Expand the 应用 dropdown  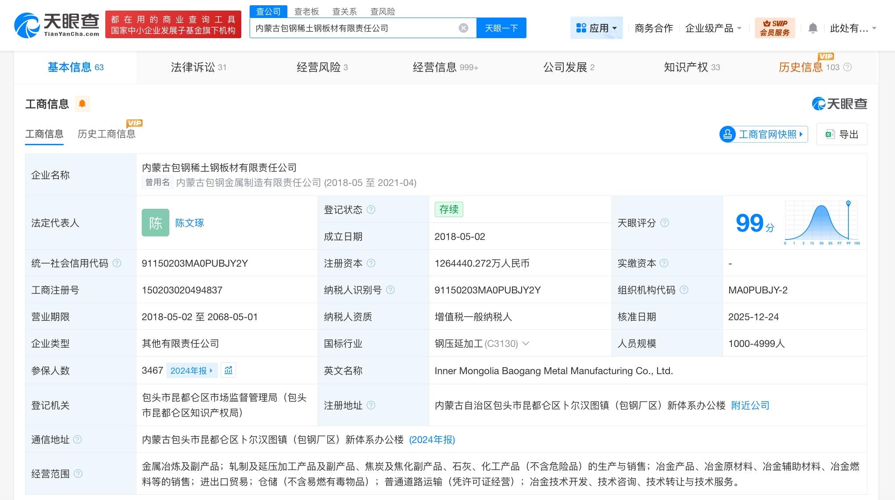pos(597,27)
